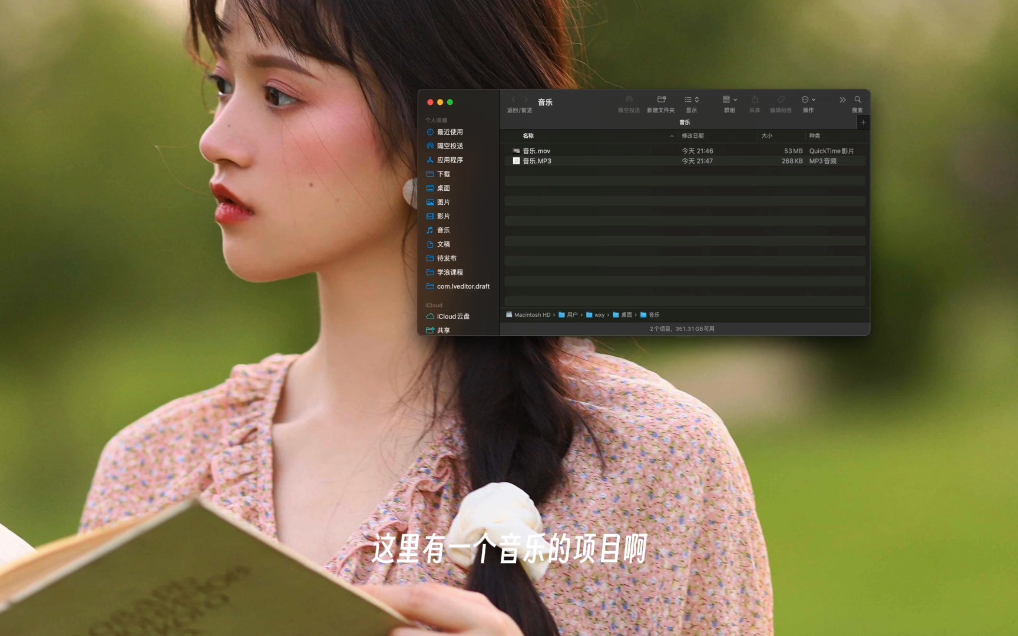Click the 隔空投送 AirDrop toolbar icon
The height and width of the screenshot is (636, 1018).
click(629, 100)
